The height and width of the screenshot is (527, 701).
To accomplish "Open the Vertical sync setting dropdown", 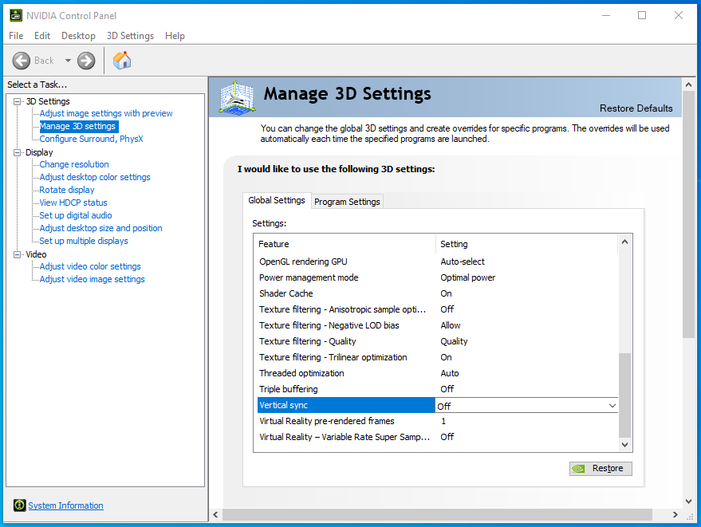I will coord(612,406).
